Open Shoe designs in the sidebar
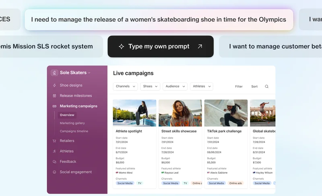322x196 pixels. pyautogui.click(x=71, y=85)
